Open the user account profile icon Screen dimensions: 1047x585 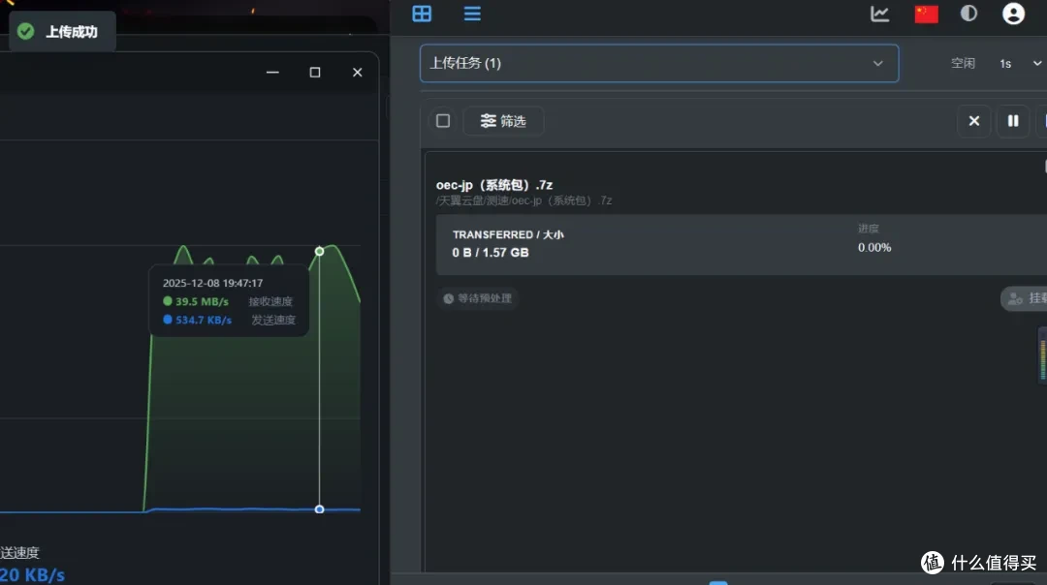pos(1013,14)
